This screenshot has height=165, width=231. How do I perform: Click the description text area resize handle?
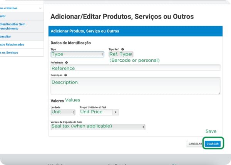(219, 93)
